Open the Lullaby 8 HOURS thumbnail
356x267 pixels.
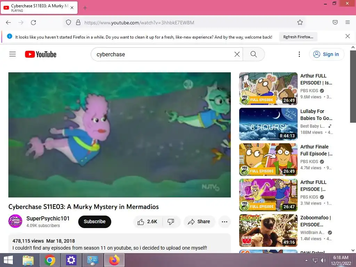pos(268,124)
